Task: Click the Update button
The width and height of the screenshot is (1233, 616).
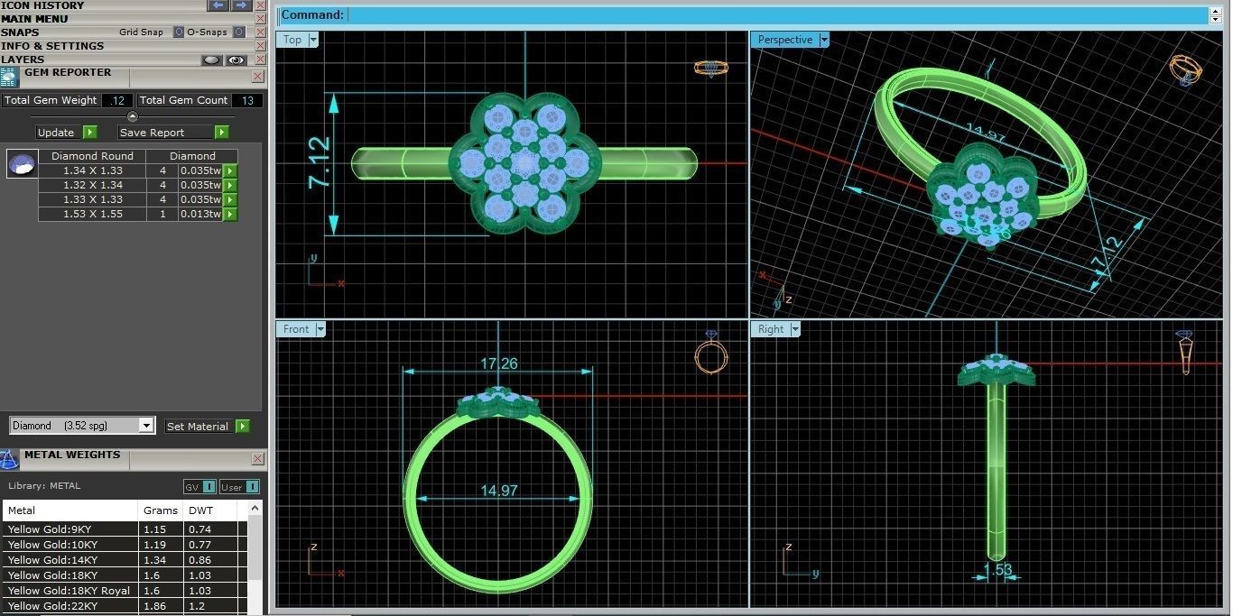Action: [58, 133]
